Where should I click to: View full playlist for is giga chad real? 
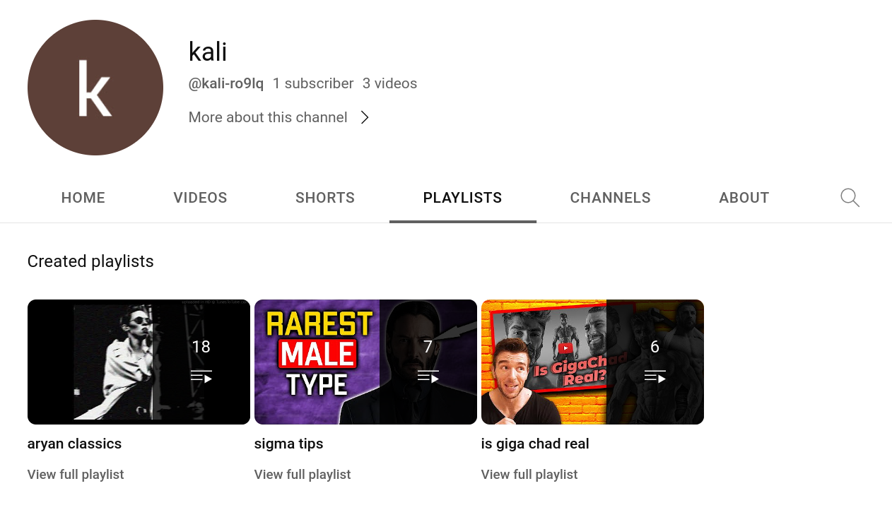point(529,475)
